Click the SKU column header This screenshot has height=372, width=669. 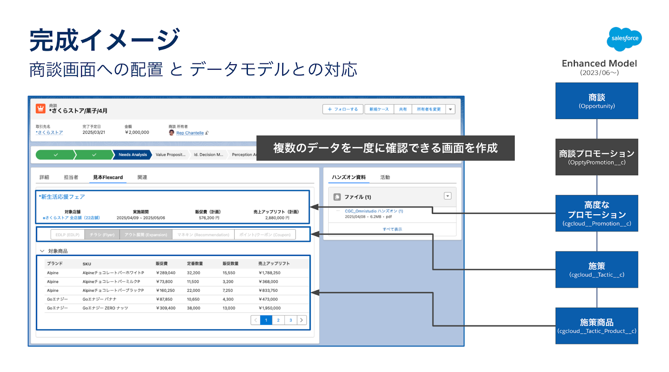(87, 264)
